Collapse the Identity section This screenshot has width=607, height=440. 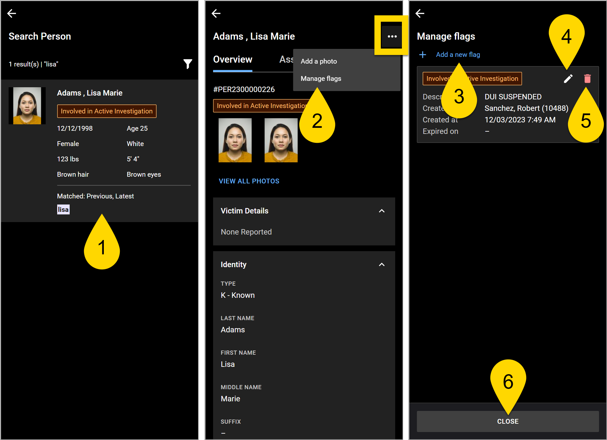click(x=381, y=265)
